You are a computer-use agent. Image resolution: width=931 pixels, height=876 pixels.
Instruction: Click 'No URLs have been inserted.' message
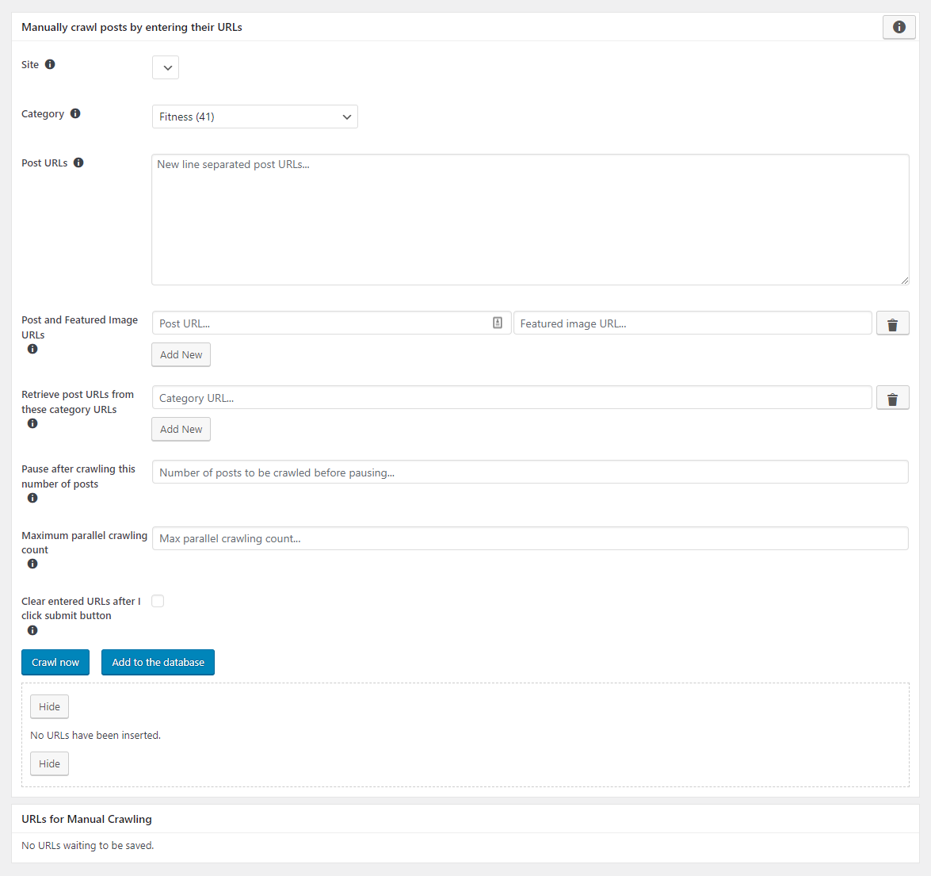click(x=96, y=735)
